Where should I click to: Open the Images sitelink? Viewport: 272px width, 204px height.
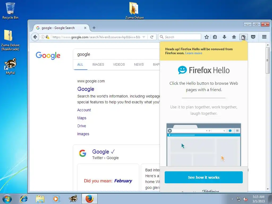83,134
